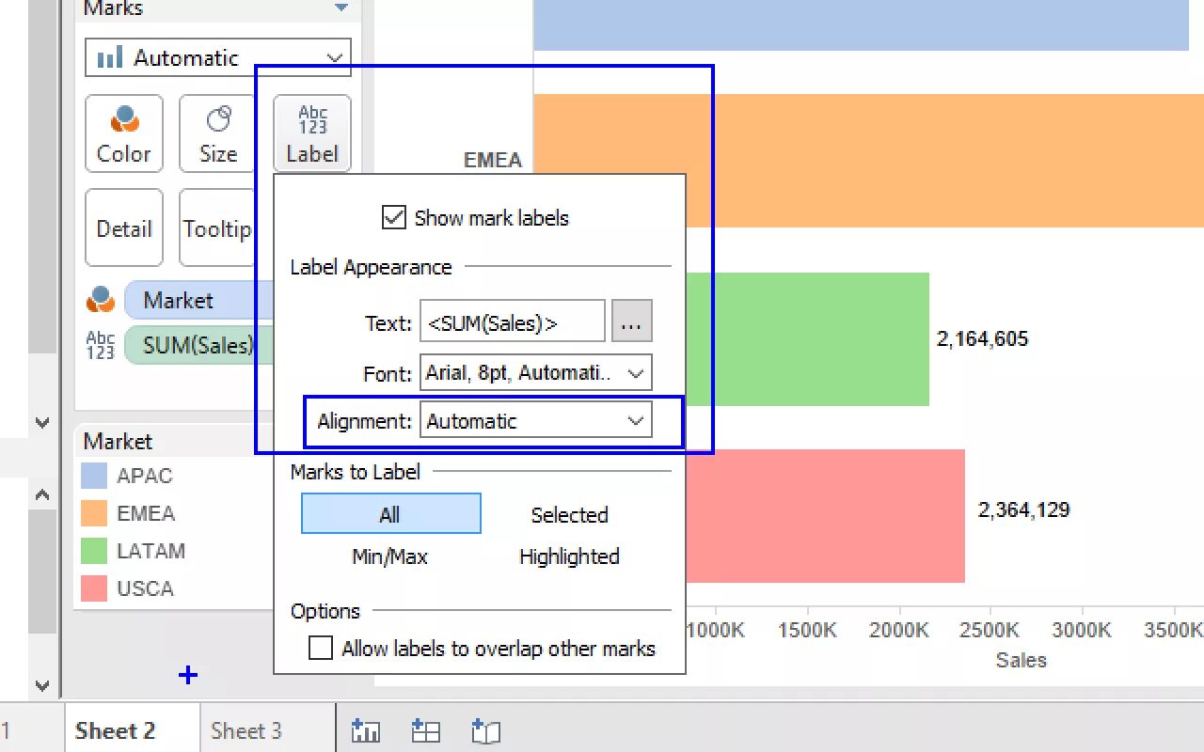Click the 2000K axis tick label
This screenshot has height=752, width=1204.
pos(898,630)
